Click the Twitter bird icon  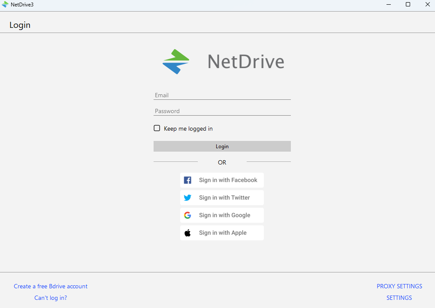pos(187,198)
